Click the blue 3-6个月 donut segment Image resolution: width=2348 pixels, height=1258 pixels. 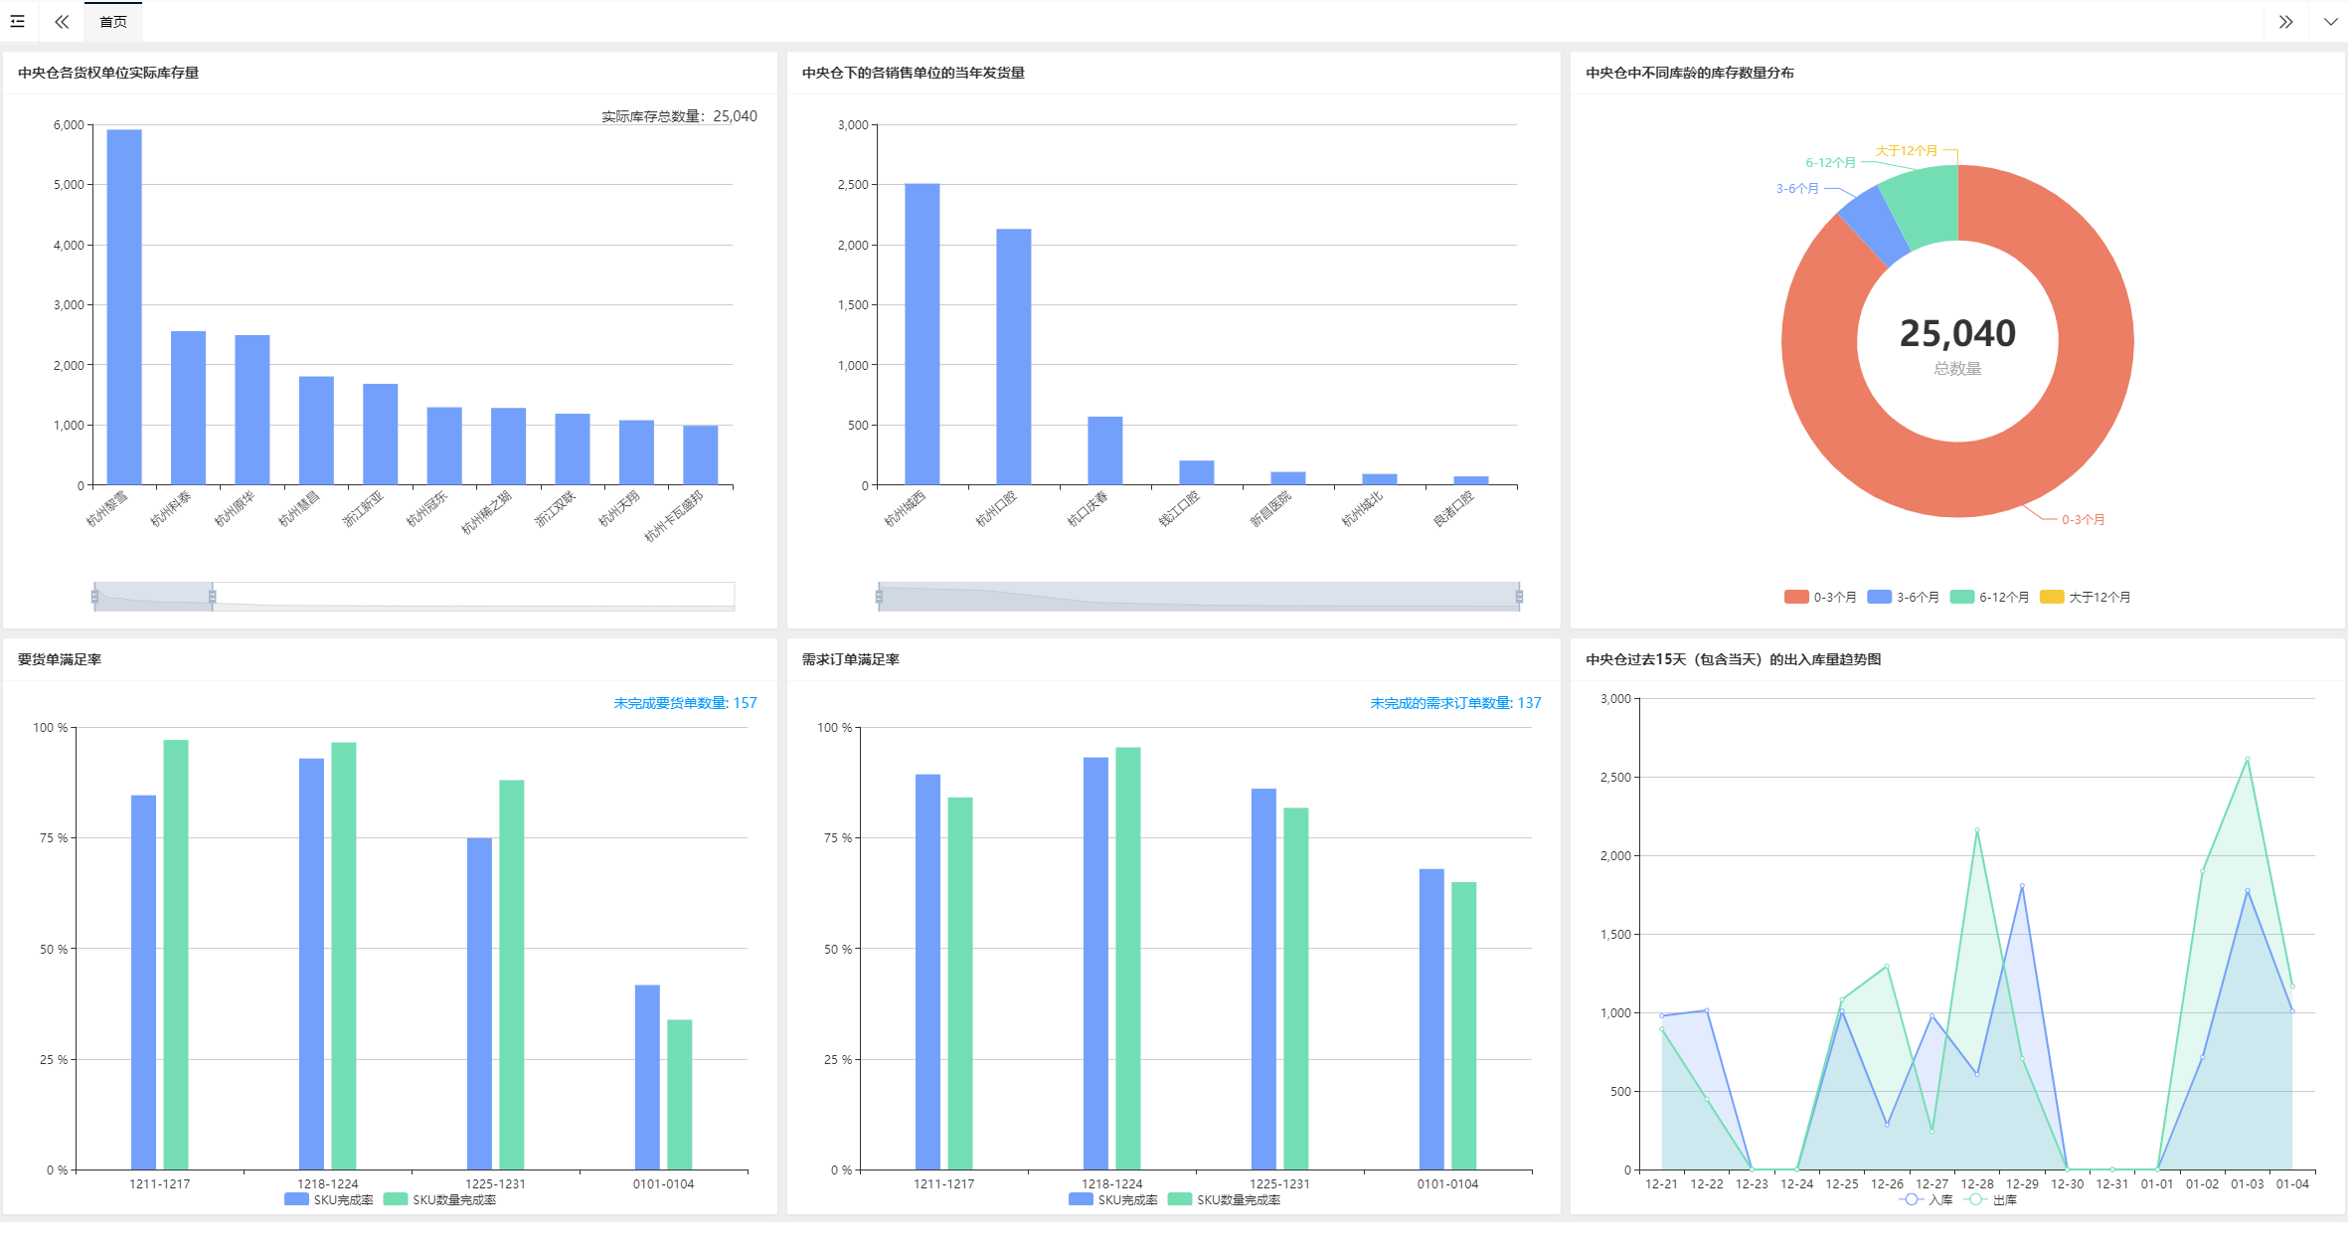tap(1875, 226)
